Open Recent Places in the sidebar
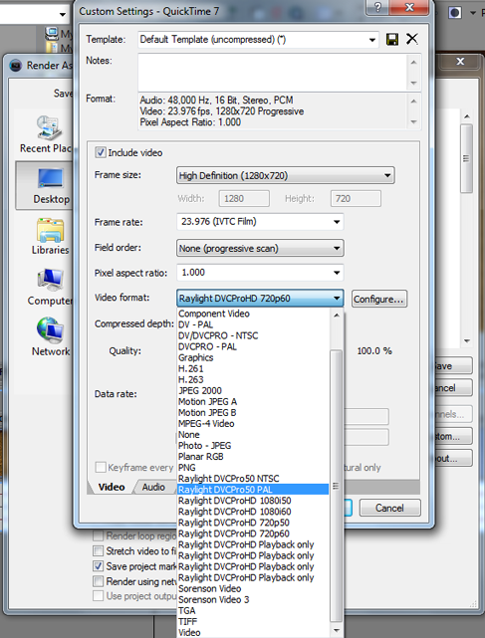The height and width of the screenshot is (638, 485). tap(46, 134)
